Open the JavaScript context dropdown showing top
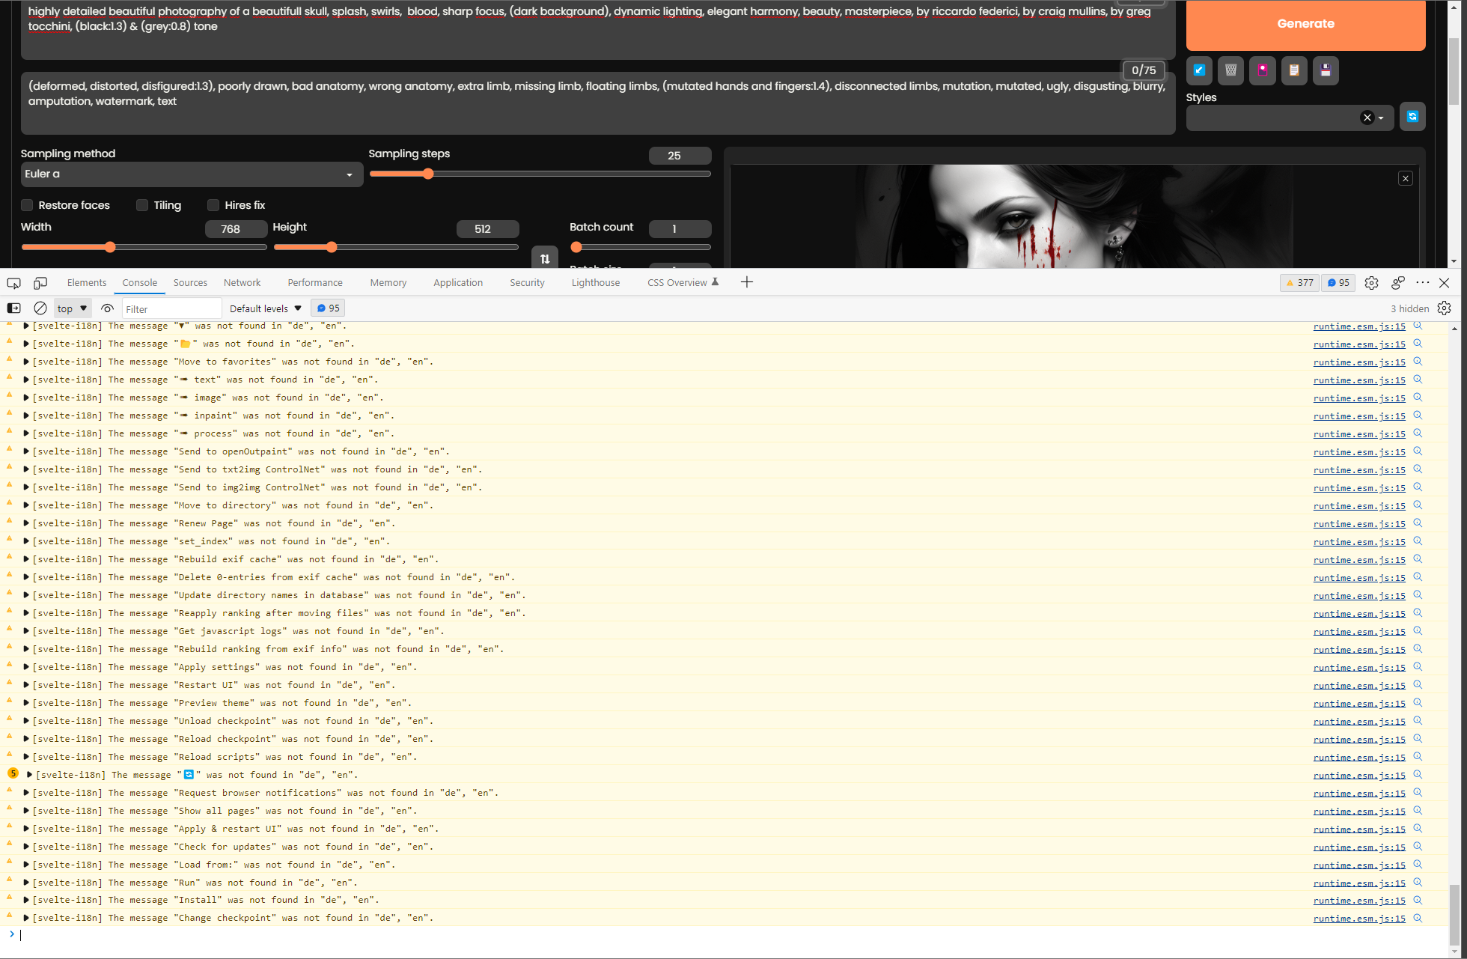Screen dimensions: 1467x959 click(x=71, y=308)
